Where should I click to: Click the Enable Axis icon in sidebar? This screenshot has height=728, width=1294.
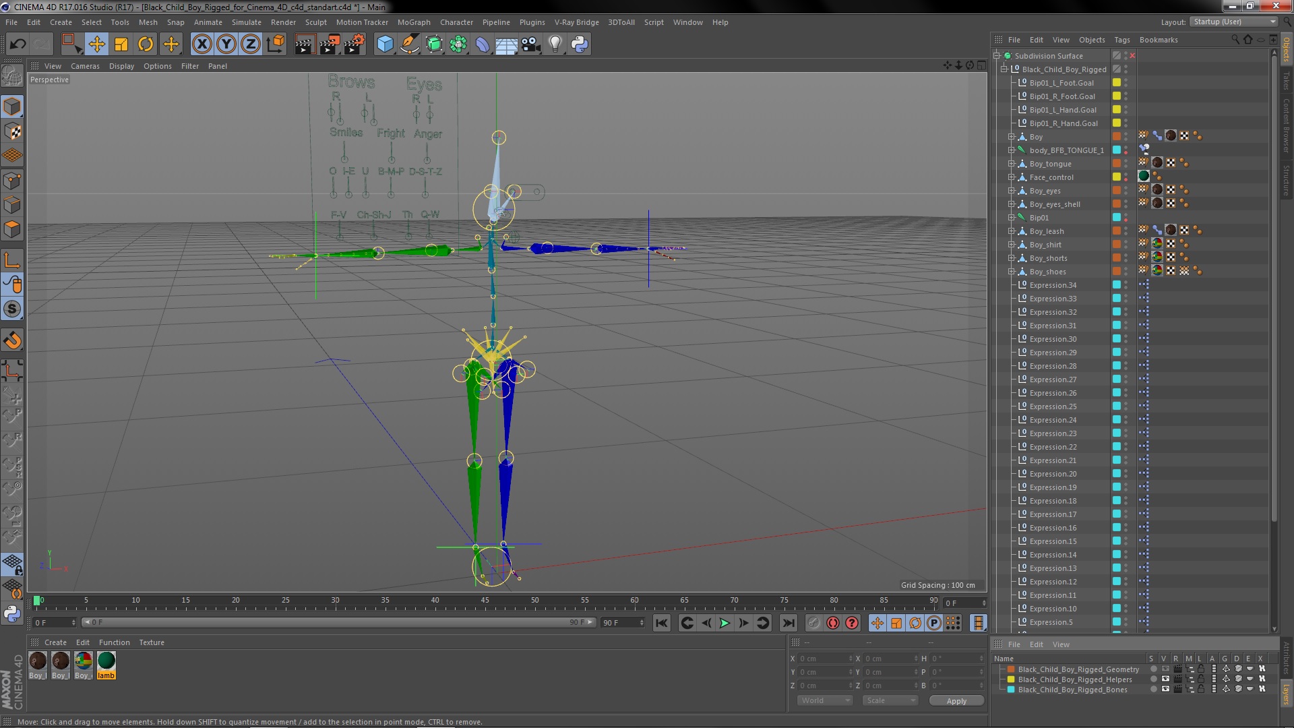pos(12,260)
